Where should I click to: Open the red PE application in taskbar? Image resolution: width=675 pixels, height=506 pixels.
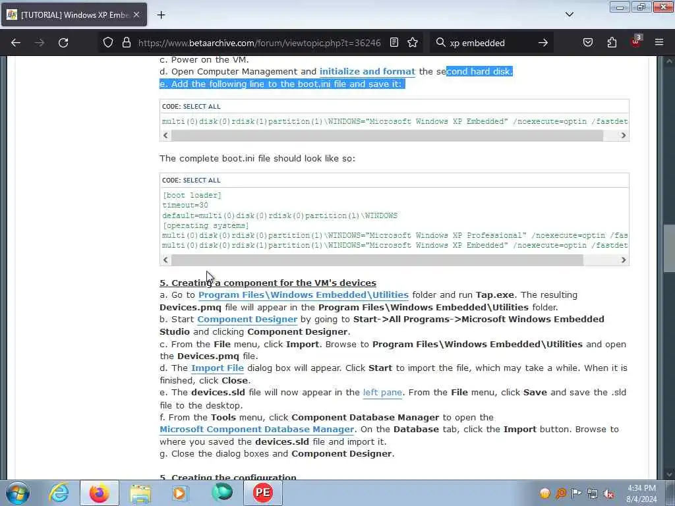[x=263, y=493]
